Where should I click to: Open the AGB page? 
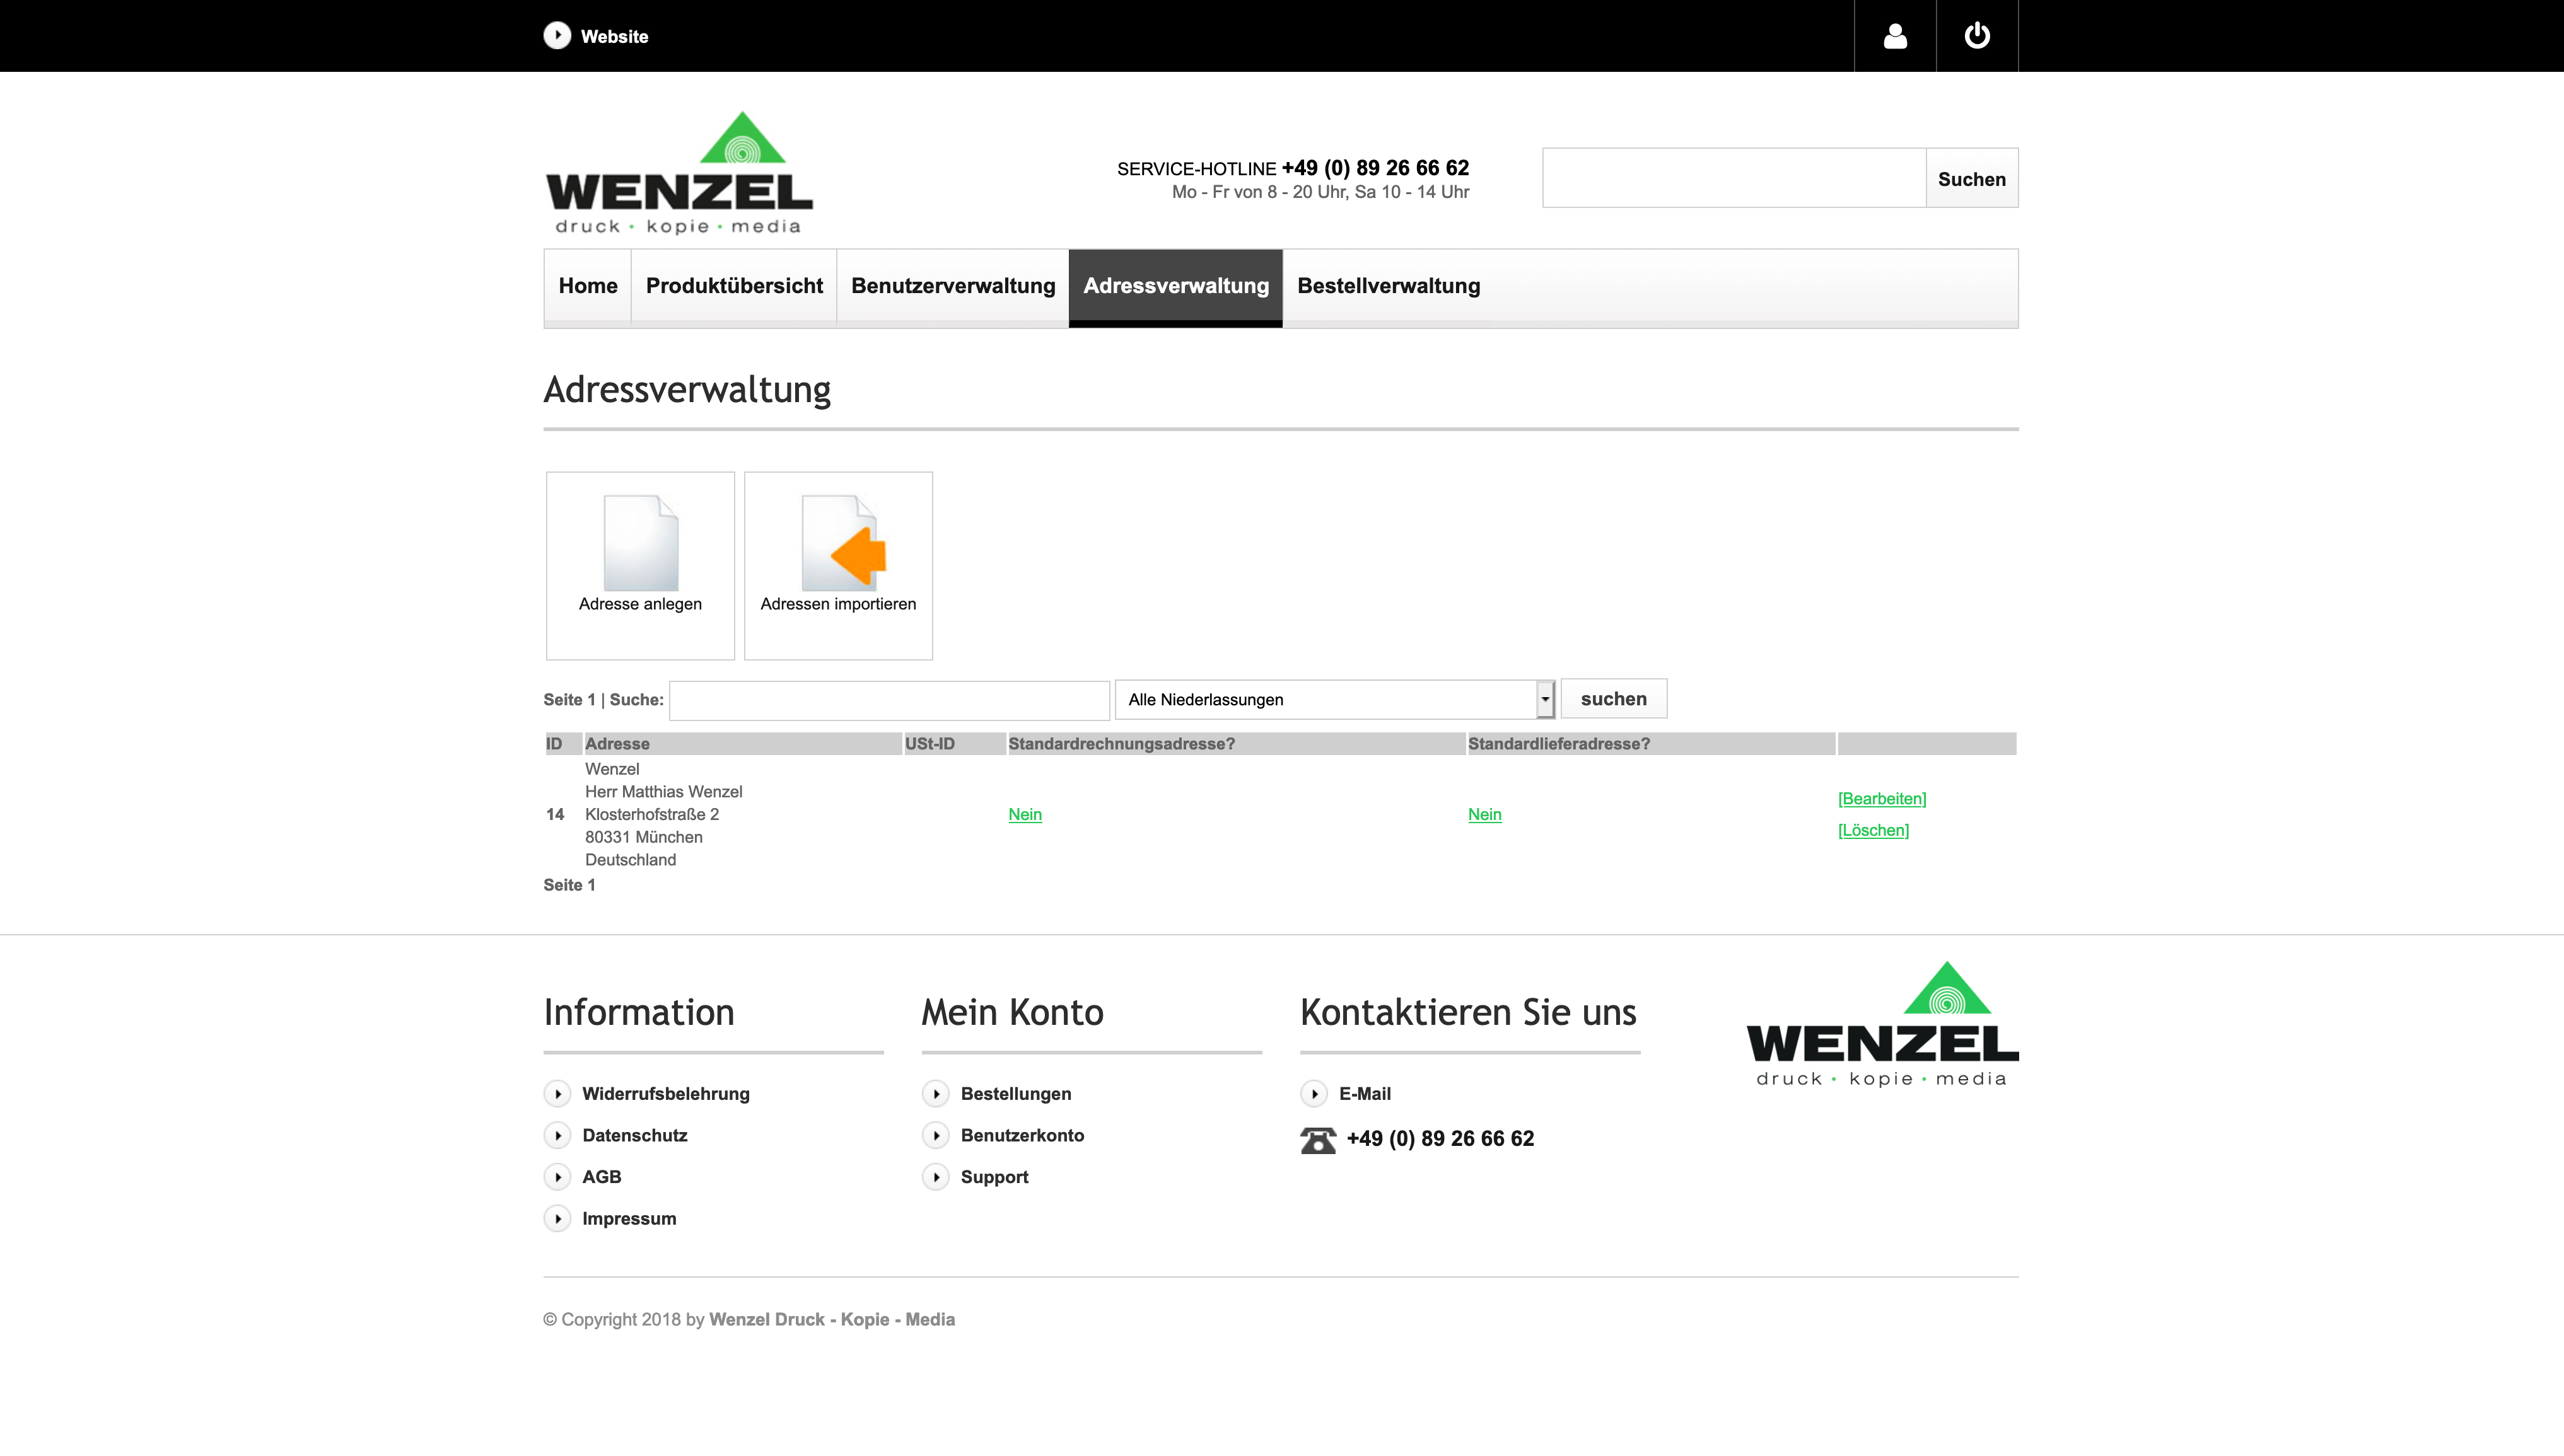(x=601, y=1177)
